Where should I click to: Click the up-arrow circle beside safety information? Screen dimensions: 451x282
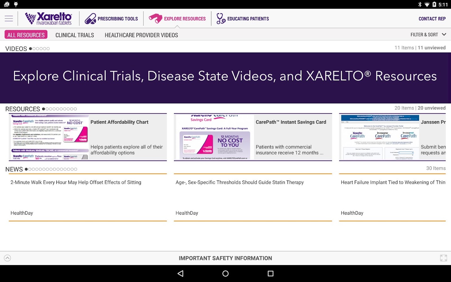(x=8, y=258)
